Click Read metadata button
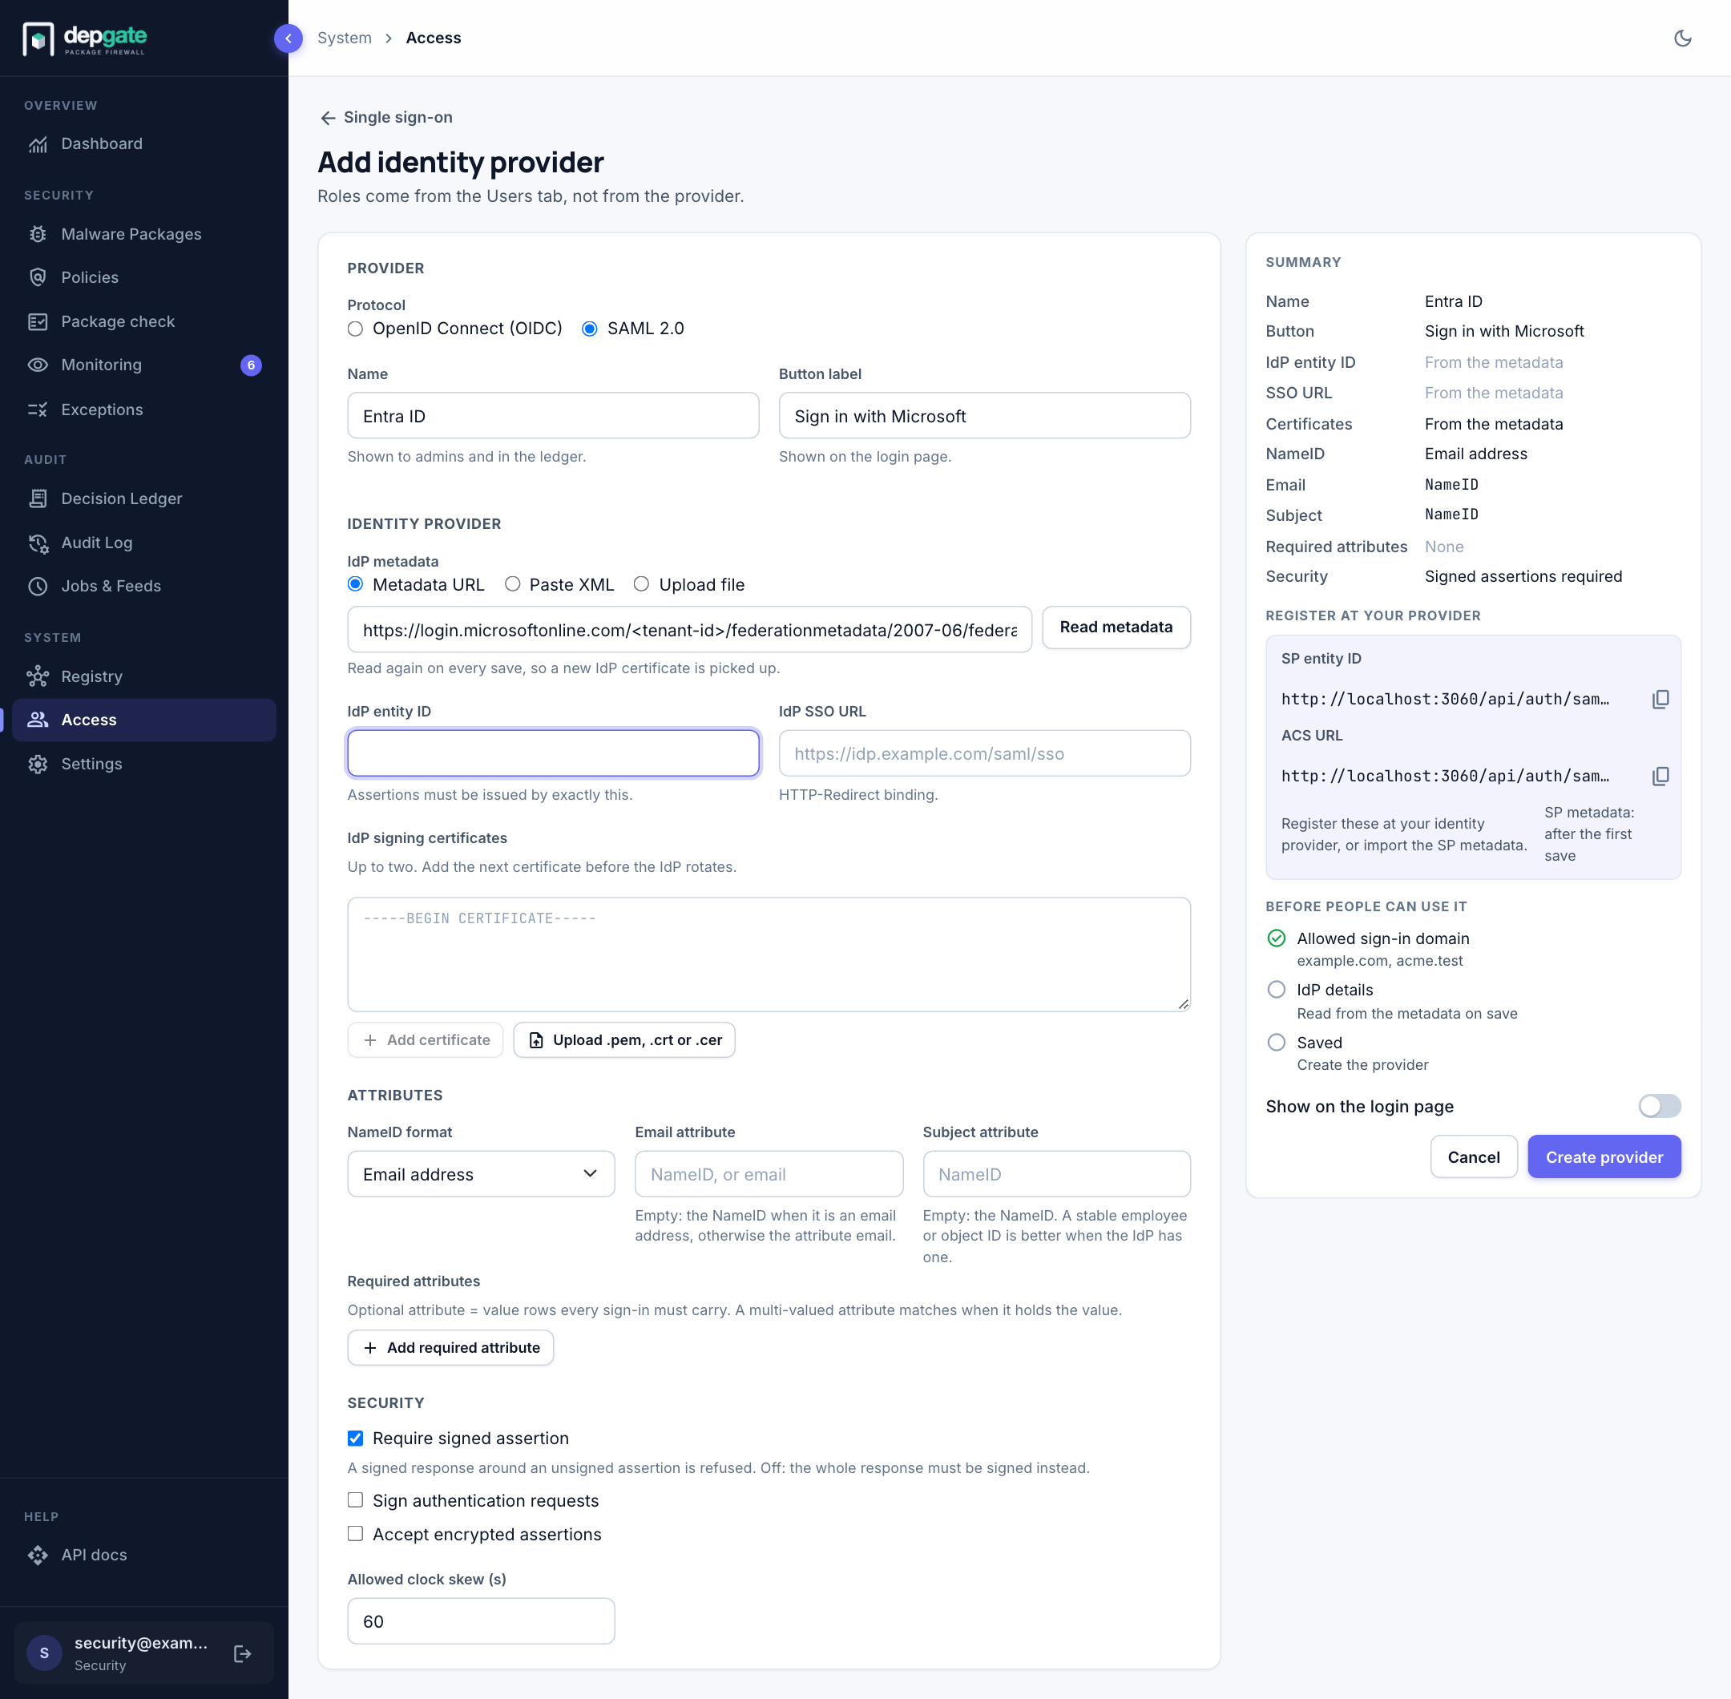Viewport: 1731px width, 1699px height. (1116, 628)
